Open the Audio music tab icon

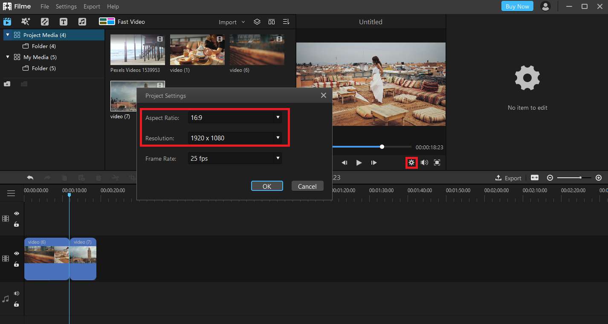pyautogui.click(x=82, y=22)
